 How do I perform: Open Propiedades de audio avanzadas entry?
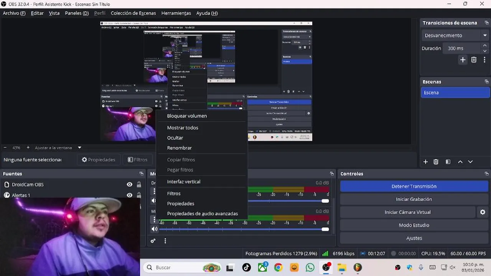coord(202,214)
